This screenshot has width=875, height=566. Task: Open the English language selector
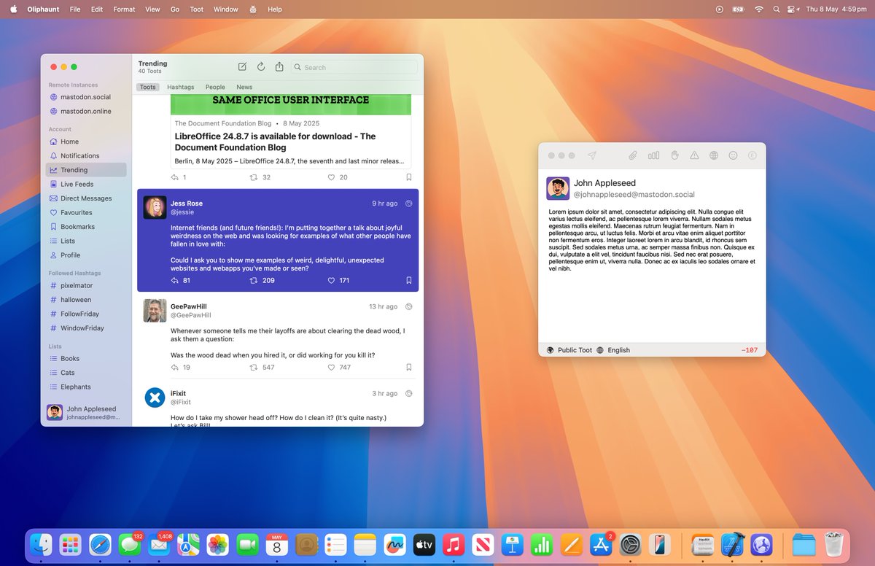(619, 350)
